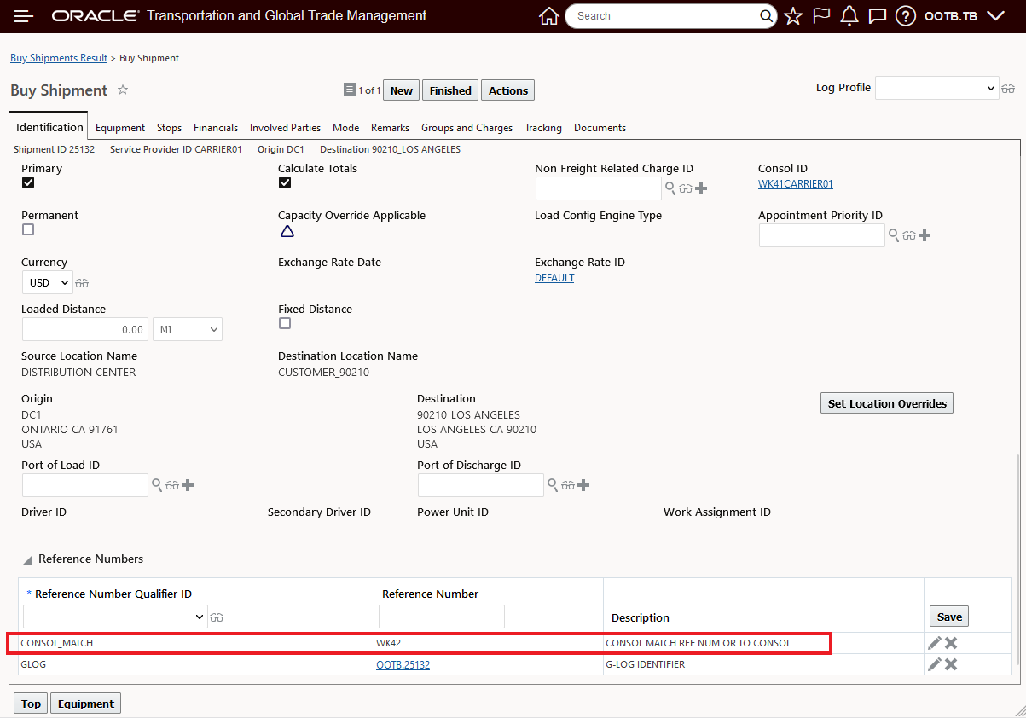The image size is (1026, 718).
Task: Click the Finished button
Action: [x=450, y=90]
